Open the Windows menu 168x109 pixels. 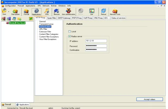click(x=62, y=6)
